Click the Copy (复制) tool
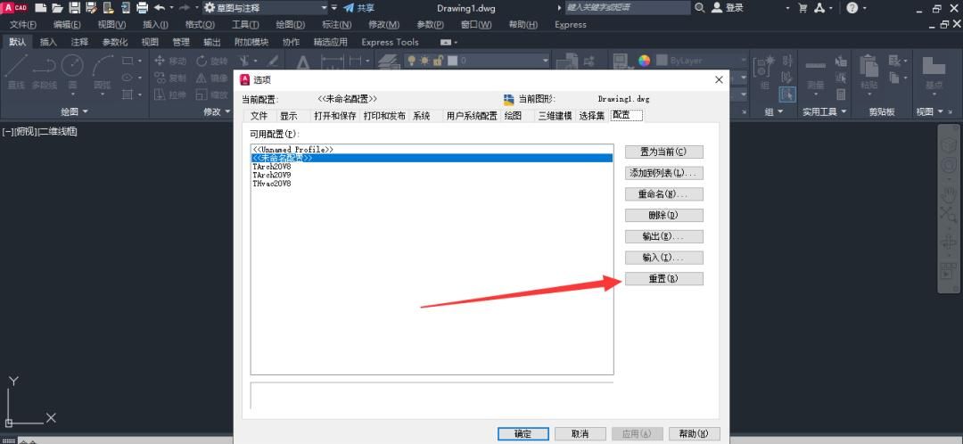The image size is (963, 444). 170,78
